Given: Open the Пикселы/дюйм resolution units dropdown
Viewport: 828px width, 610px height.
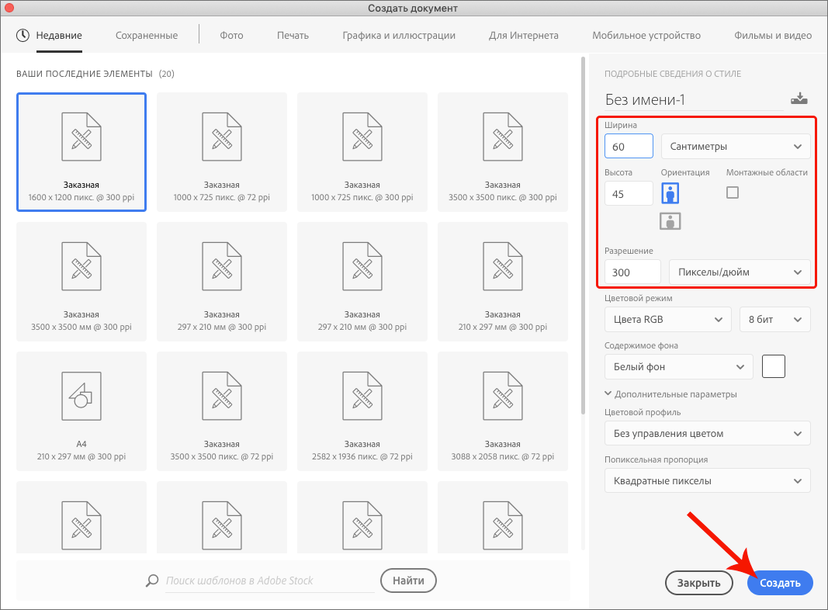Looking at the screenshot, I should coord(739,272).
